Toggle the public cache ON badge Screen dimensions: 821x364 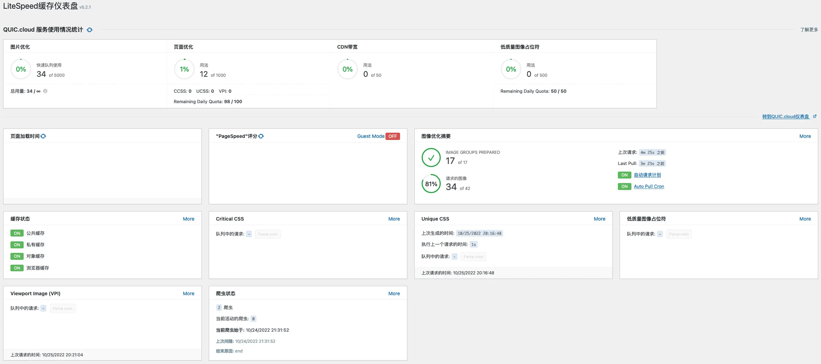17,233
